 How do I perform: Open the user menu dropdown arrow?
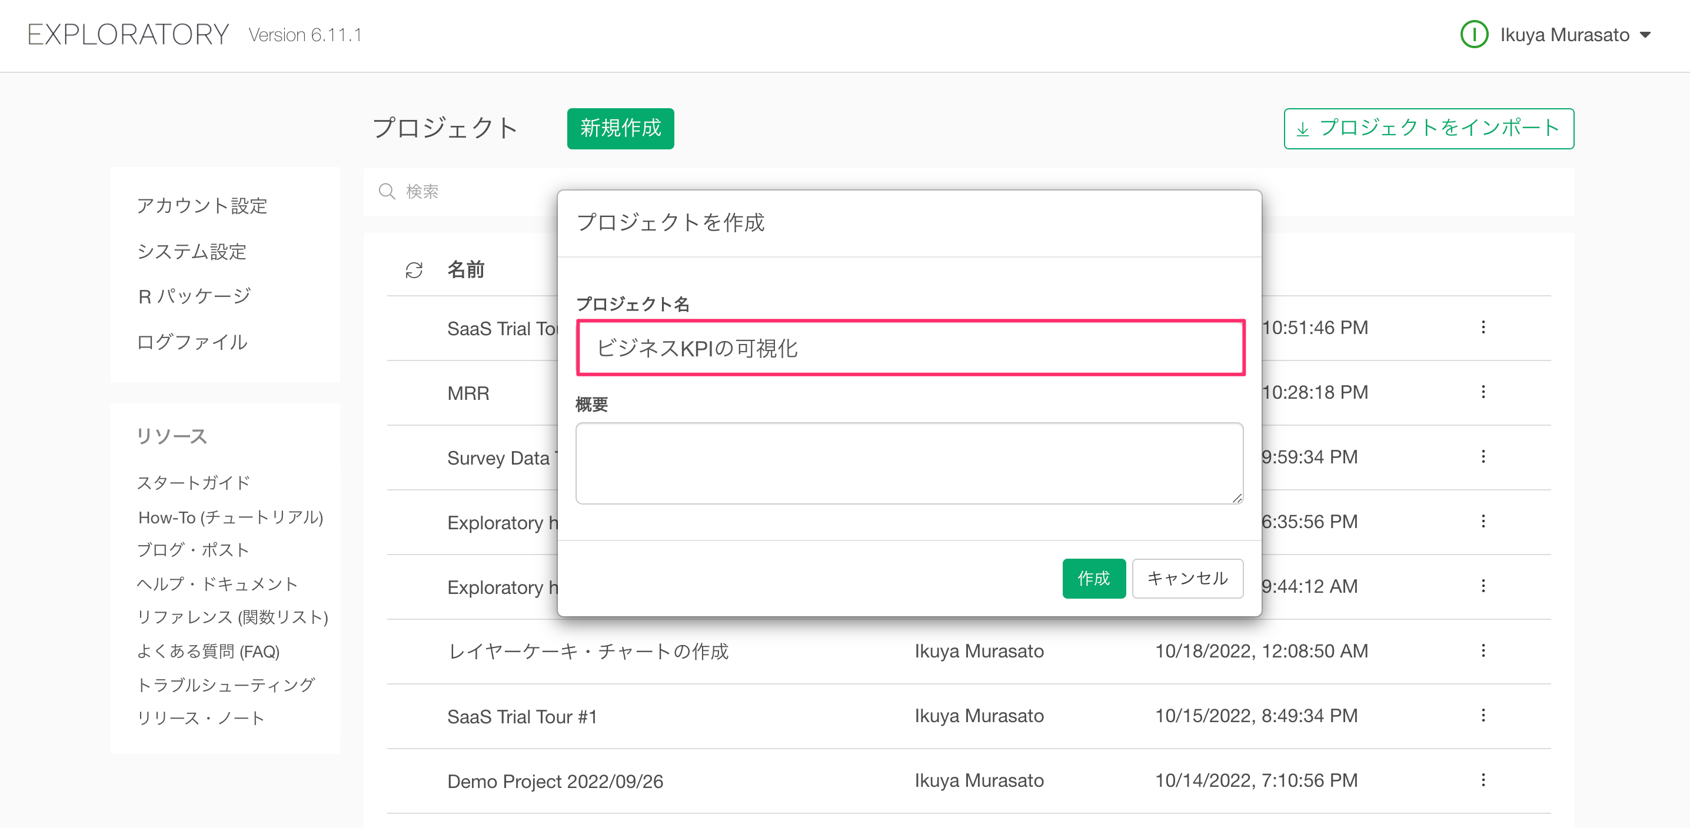coord(1645,35)
